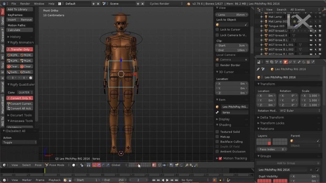Open the World properties globe icon
Image resolution: width=326 pixels, height=183 pixels.
(280, 62)
